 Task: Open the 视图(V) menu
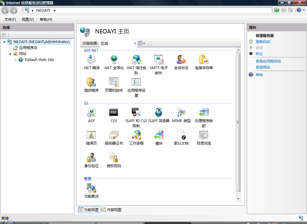coord(28,20)
